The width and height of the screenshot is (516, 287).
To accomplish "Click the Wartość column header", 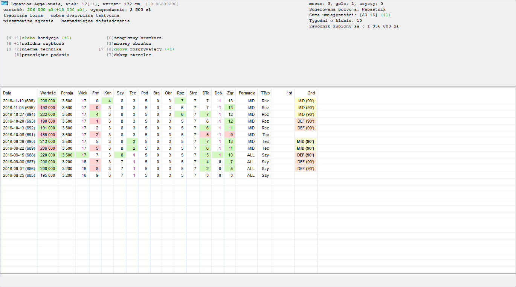I will pos(48,93).
